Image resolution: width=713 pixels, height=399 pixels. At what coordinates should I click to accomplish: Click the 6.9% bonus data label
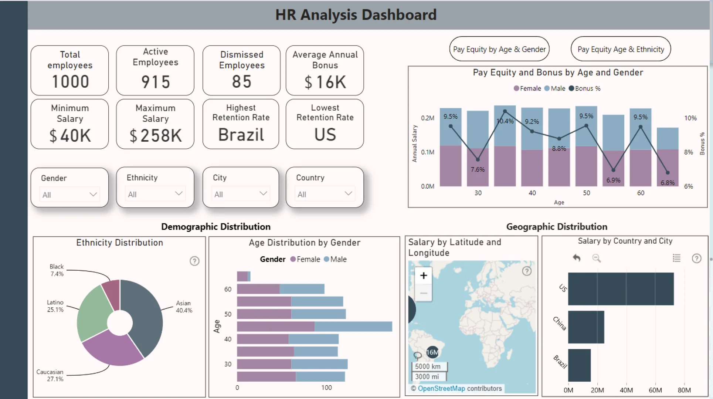click(x=613, y=180)
